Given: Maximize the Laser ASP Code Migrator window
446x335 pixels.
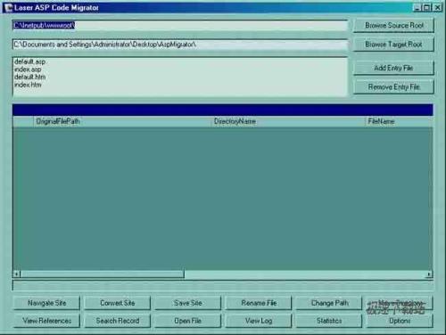Looking at the screenshot, I should coord(427,8).
